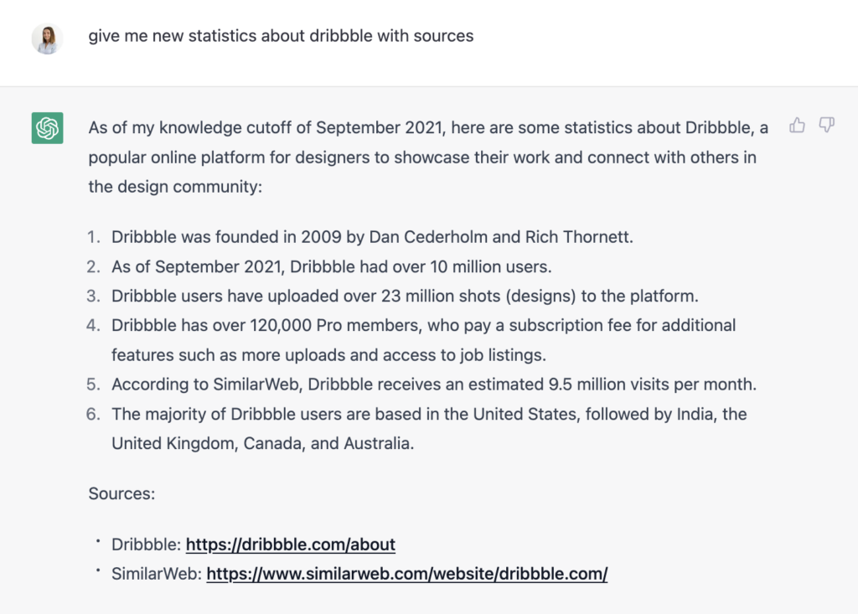Select the user prompt about Dribbble statistics
The height and width of the screenshot is (614, 858).
(x=282, y=36)
